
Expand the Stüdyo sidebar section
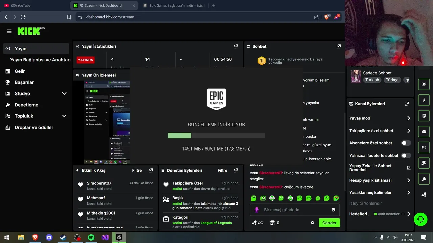[x=64, y=93]
